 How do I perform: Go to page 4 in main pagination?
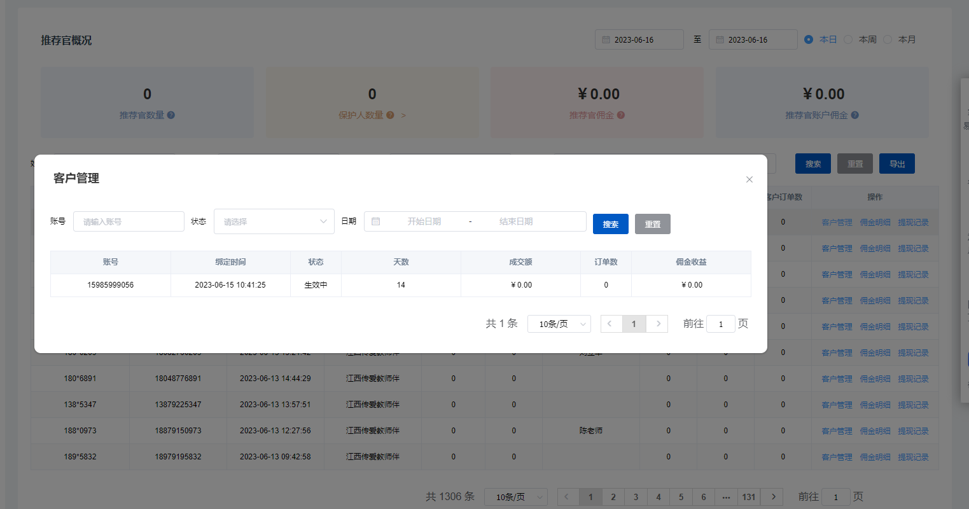(659, 497)
